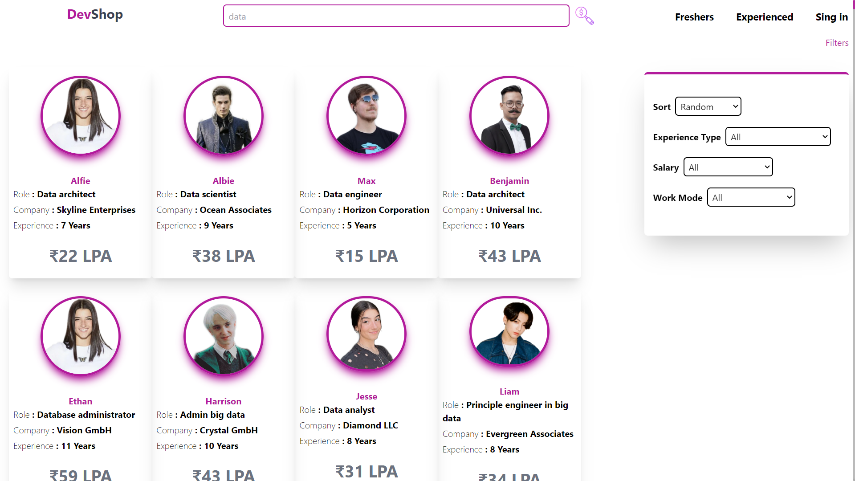Focus the search input field
The image size is (855, 481).
click(396, 16)
